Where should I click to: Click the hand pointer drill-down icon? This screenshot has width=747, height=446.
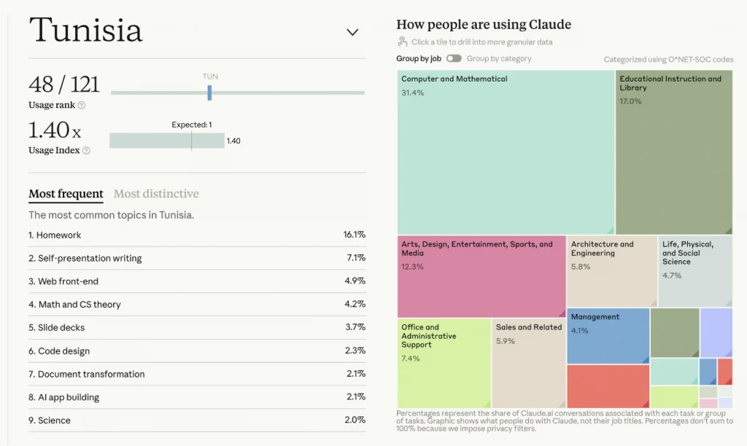tap(403, 42)
